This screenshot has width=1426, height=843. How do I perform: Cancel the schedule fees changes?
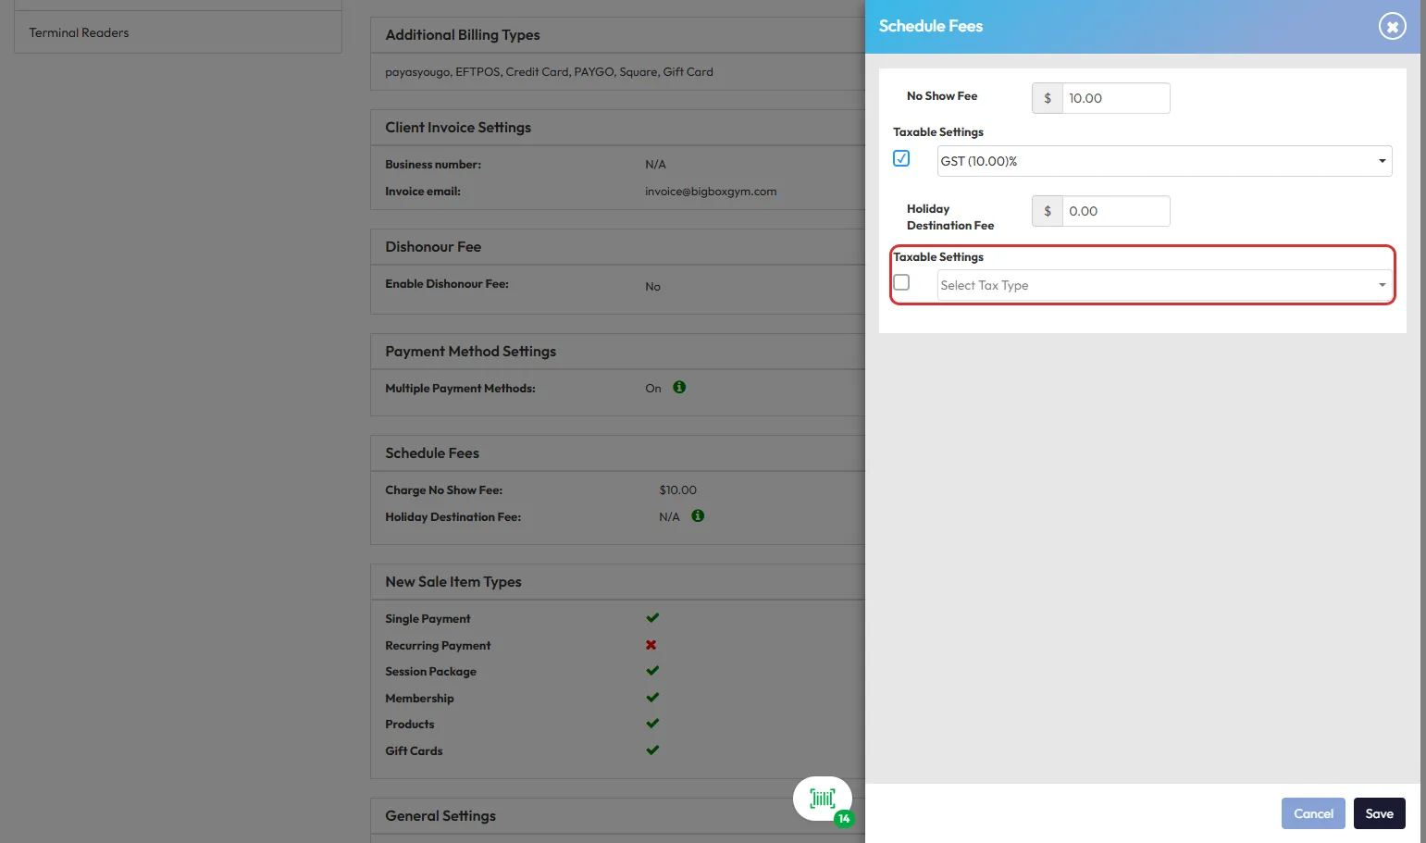[1312, 813]
